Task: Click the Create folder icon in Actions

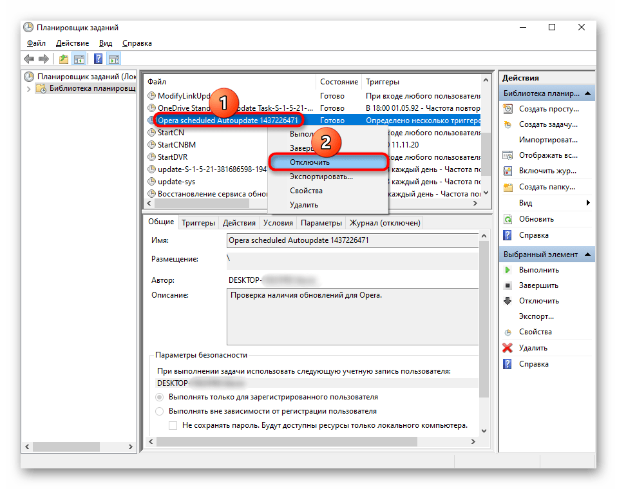Action: [508, 187]
